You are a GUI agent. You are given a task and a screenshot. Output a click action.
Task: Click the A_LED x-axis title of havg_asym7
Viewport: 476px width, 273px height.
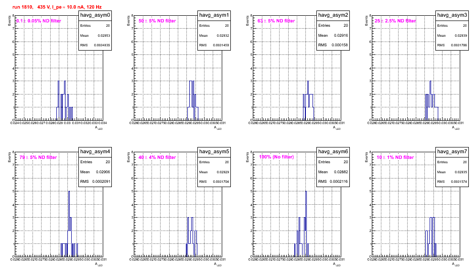456,264
